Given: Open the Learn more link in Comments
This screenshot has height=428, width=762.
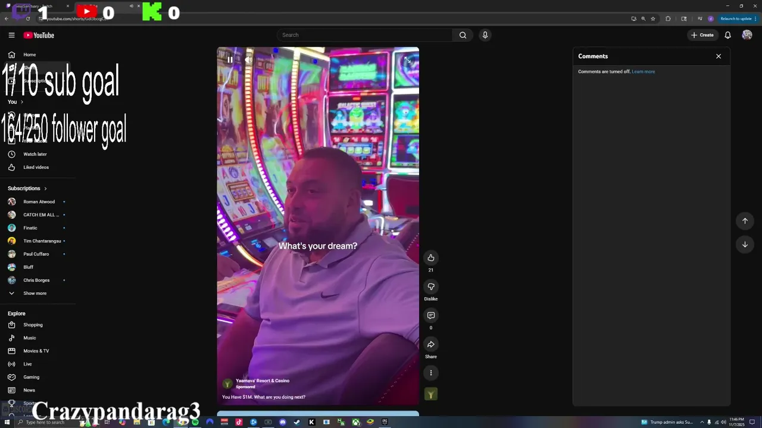Looking at the screenshot, I should [x=644, y=71].
